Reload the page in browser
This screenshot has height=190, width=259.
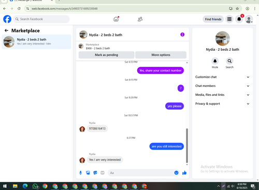click(19, 8)
